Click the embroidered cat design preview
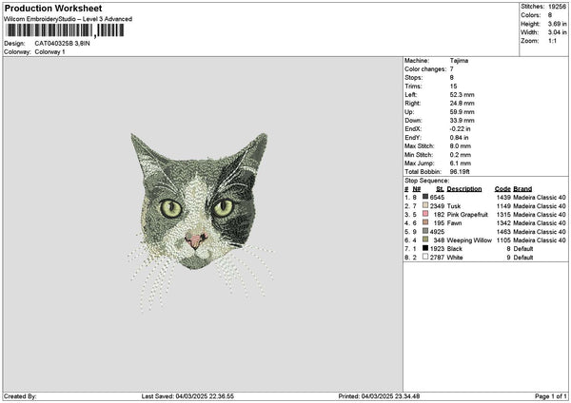 pyautogui.click(x=200, y=221)
